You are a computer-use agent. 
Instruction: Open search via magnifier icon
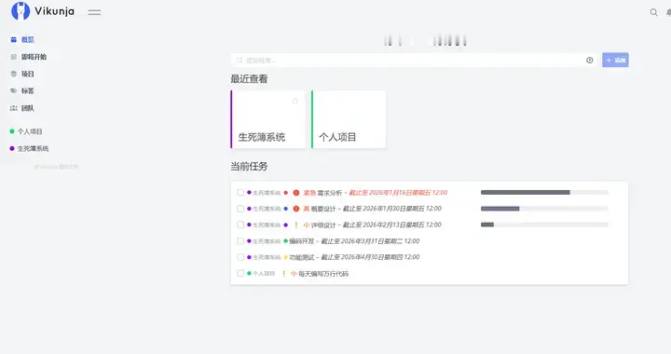click(x=654, y=12)
